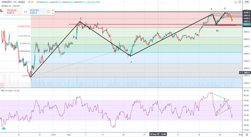Click the drag handle of the buy/sell panel
The height and width of the screenshot is (137, 251).
[5, 11]
